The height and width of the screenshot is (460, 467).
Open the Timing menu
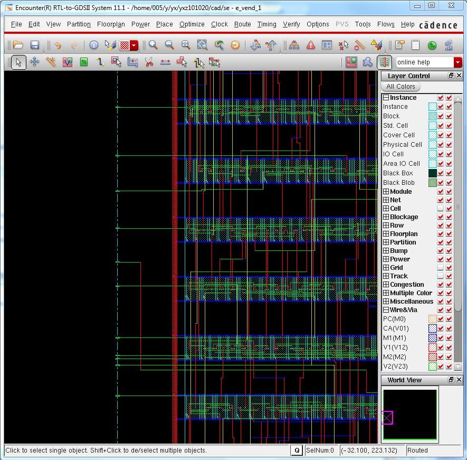click(x=266, y=24)
